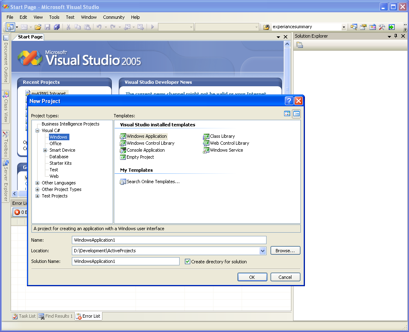Click the Copy toolbar icon
Screen dimensions: 409x332
pyautogui.click(x=78, y=27)
